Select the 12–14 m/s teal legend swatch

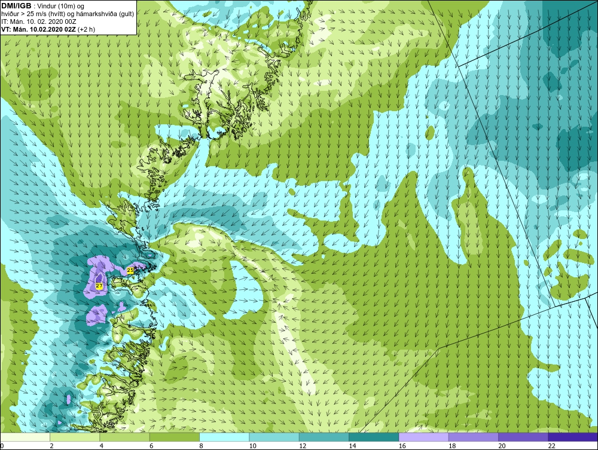tap(324, 437)
